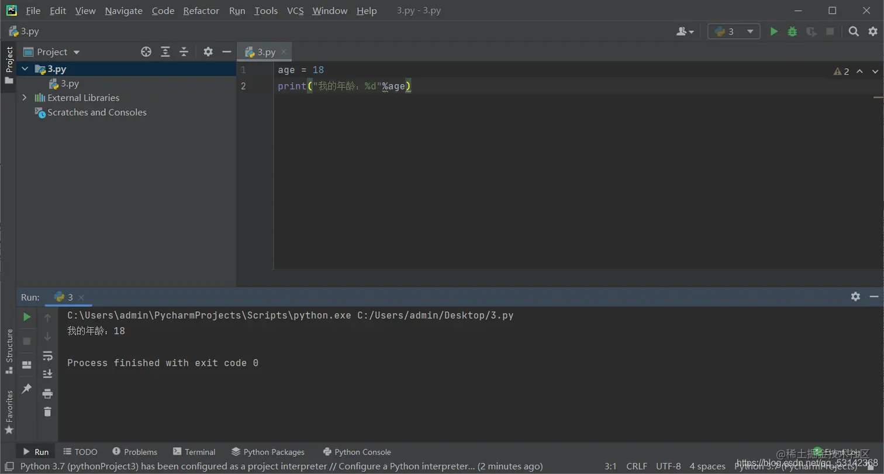Image resolution: width=884 pixels, height=474 pixels.
Task: Run with coverage from the top toolbar
Action: click(811, 32)
